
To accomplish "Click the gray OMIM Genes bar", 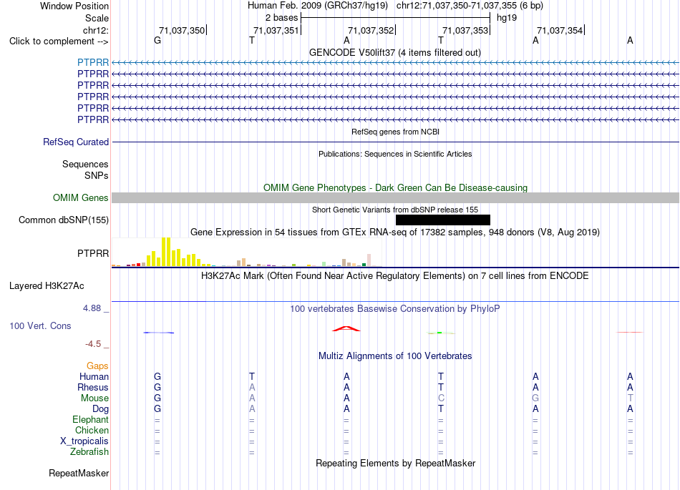I will [x=395, y=198].
